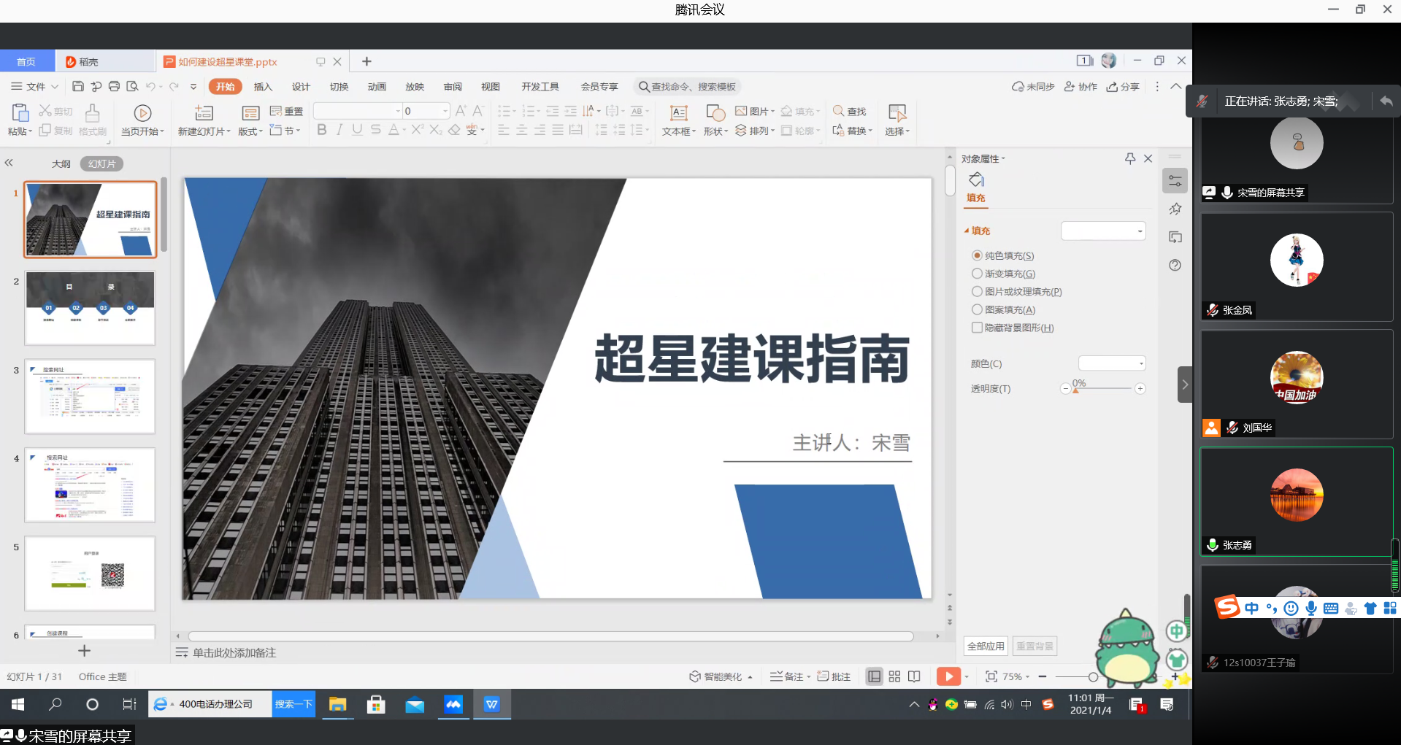This screenshot has height=745, width=1401.
Task: Pin the Object Properties panel
Action: (x=1129, y=158)
